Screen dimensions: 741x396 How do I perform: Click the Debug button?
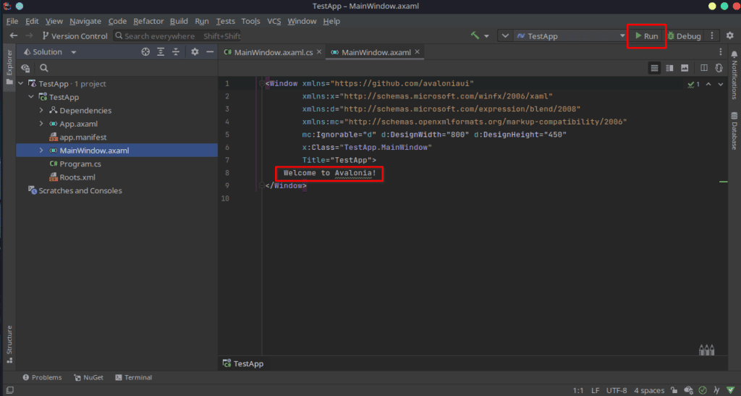coord(684,36)
